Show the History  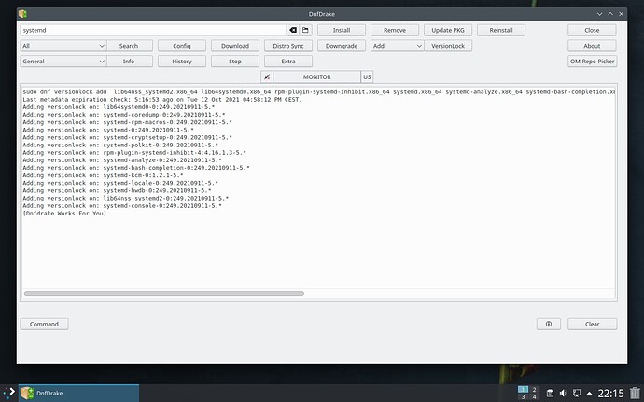(x=182, y=62)
